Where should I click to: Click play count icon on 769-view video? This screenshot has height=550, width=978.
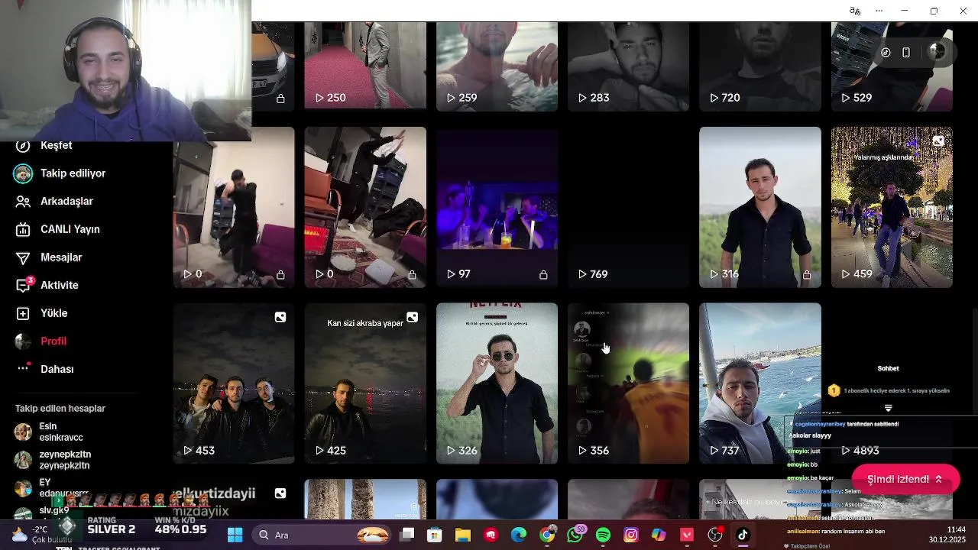pyautogui.click(x=582, y=274)
